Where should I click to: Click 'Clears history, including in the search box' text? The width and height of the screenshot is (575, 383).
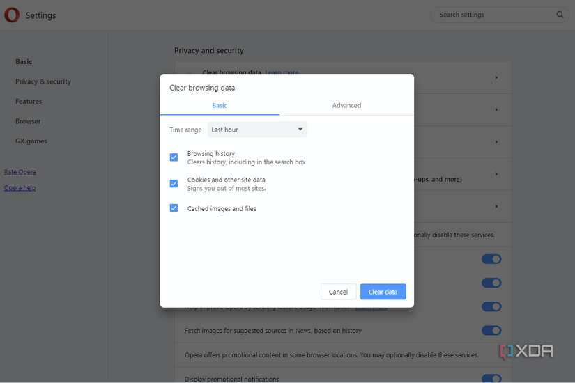(247, 162)
